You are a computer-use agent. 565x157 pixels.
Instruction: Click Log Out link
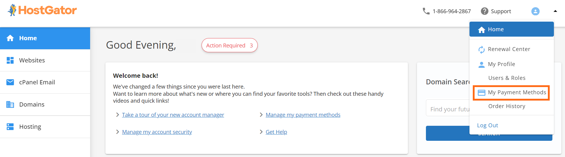tap(487, 125)
